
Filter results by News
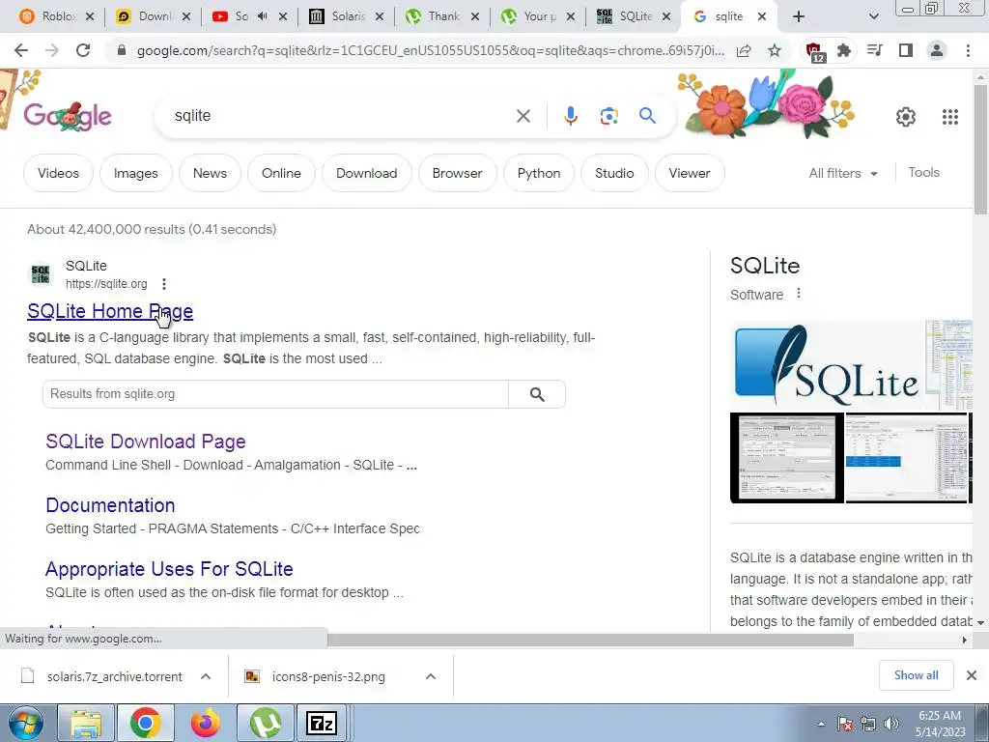pos(210,173)
